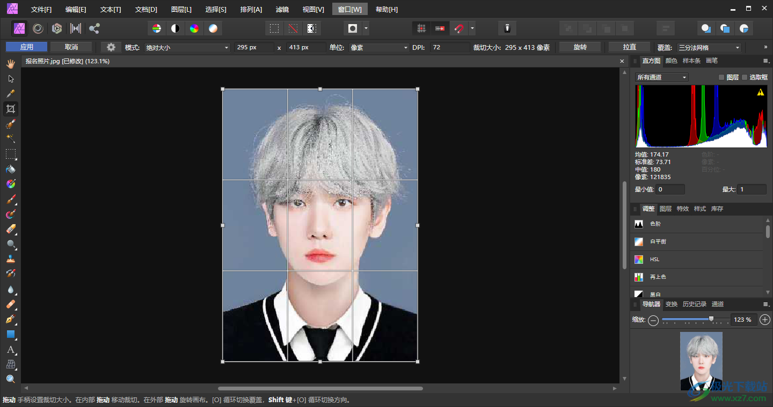Image resolution: width=773 pixels, height=407 pixels.
Task: Apply Auto Levels from toolbar
Action: tap(157, 28)
